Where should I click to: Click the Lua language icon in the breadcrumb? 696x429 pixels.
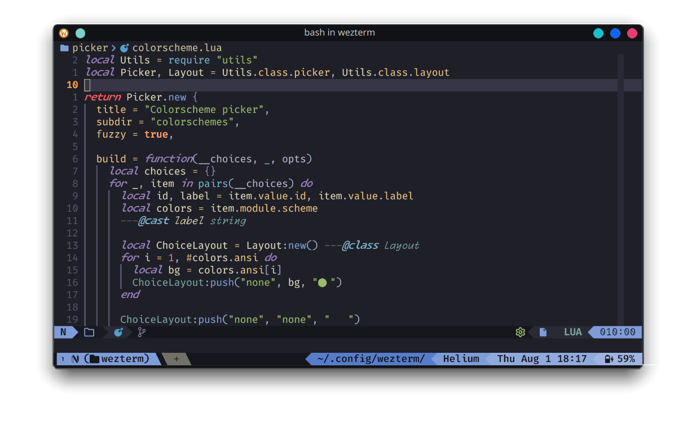pos(125,47)
